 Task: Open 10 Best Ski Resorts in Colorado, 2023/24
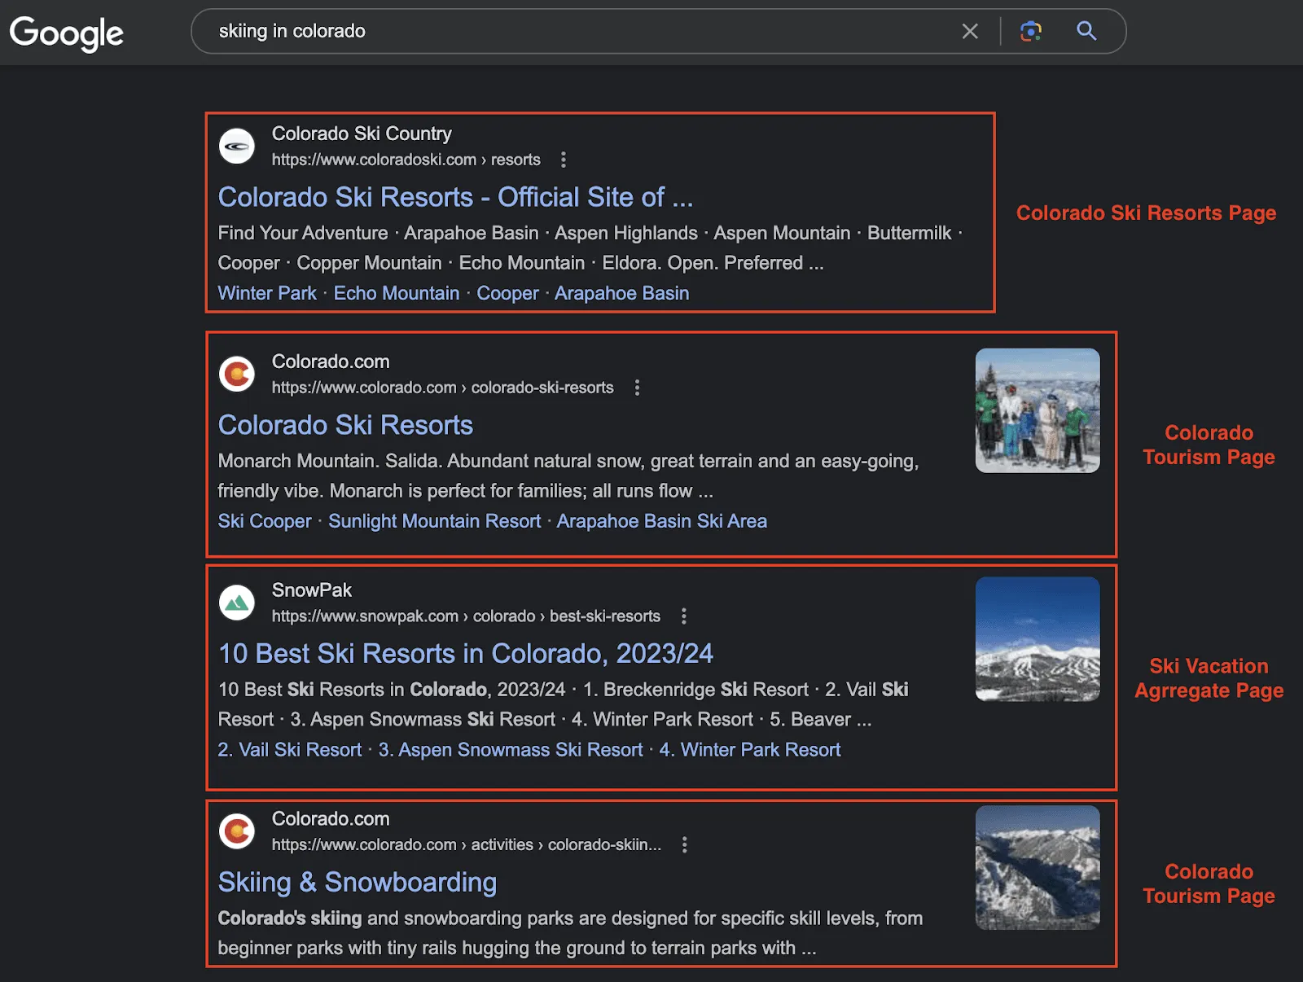tap(465, 653)
